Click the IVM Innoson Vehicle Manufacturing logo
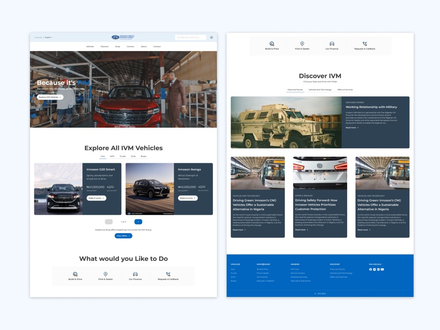Screen dimensions: 440x330 [x=123, y=37]
